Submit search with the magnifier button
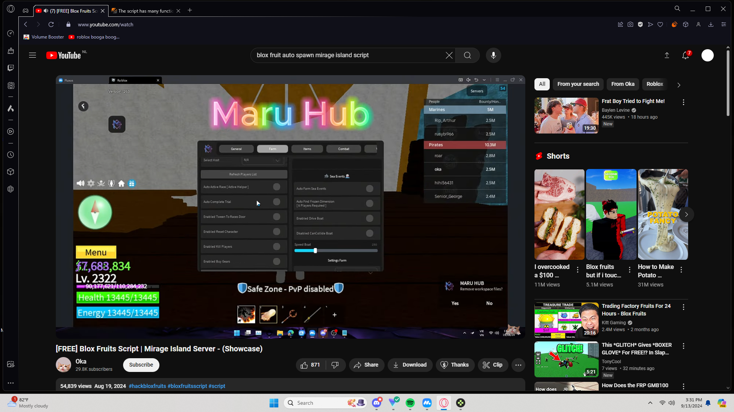This screenshot has height=412, width=734. click(x=467, y=55)
